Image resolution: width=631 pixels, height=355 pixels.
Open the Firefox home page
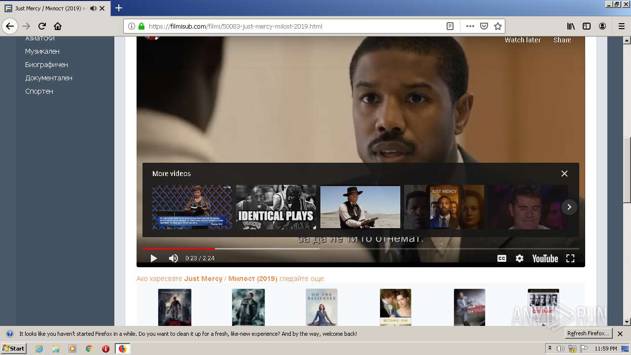pyautogui.click(x=58, y=26)
